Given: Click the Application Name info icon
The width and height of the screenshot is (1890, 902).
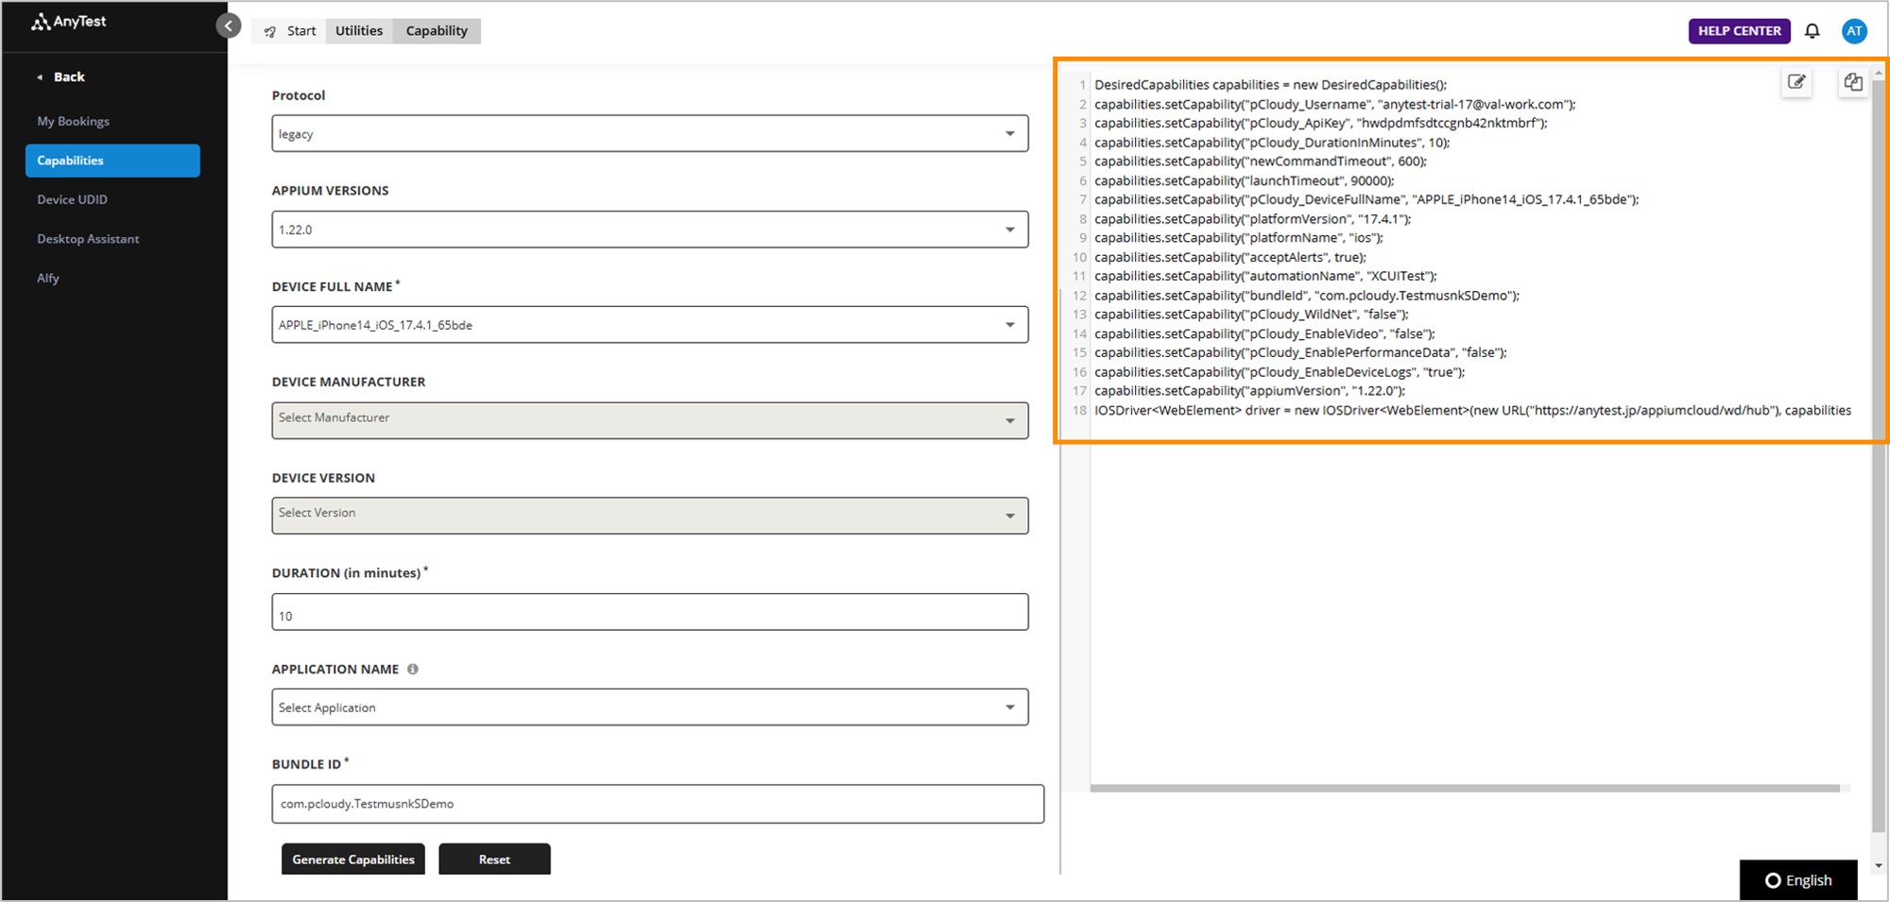Looking at the screenshot, I should pyautogui.click(x=412, y=669).
